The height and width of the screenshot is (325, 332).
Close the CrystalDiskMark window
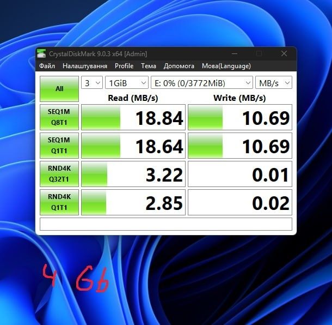click(x=284, y=53)
